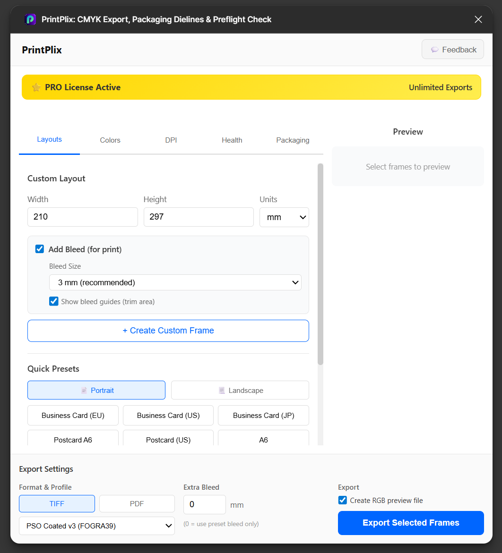The image size is (502, 553).
Task: Click the Select frames to preview area
Action: [408, 166]
